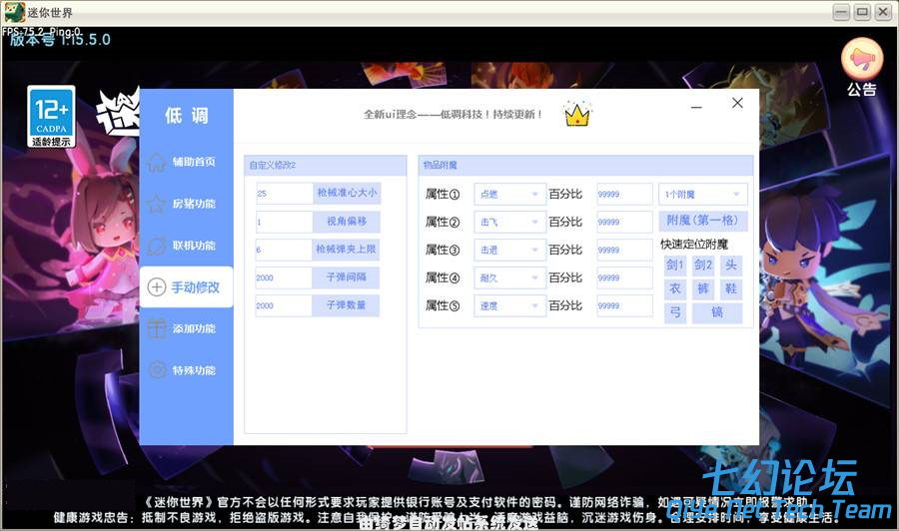This screenshot has height=531, width=899.
Task: Focus the 属性② 百分比 field 99999
Action: coord(624,222)
